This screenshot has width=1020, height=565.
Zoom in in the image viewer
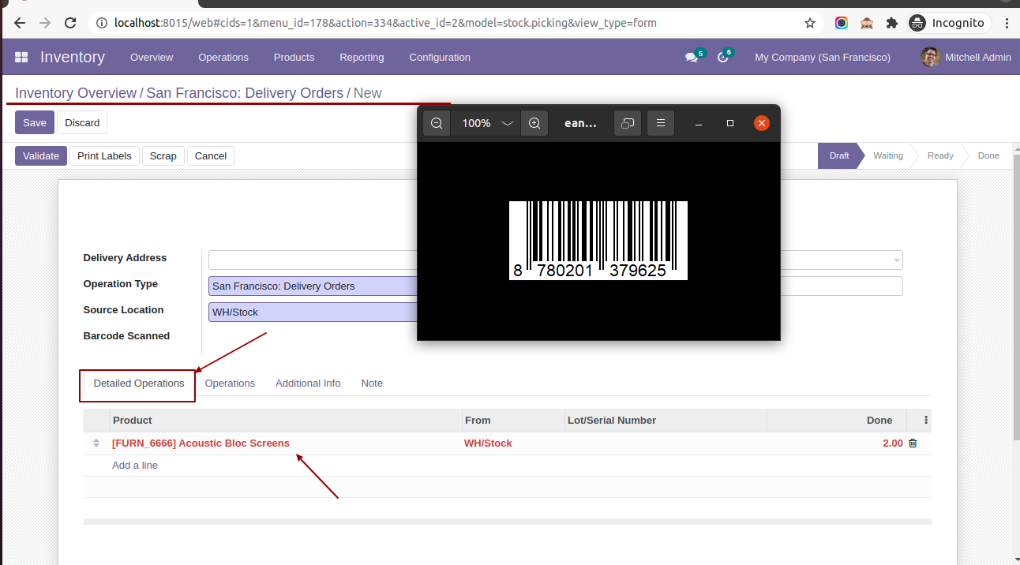(x=534, y=123)
